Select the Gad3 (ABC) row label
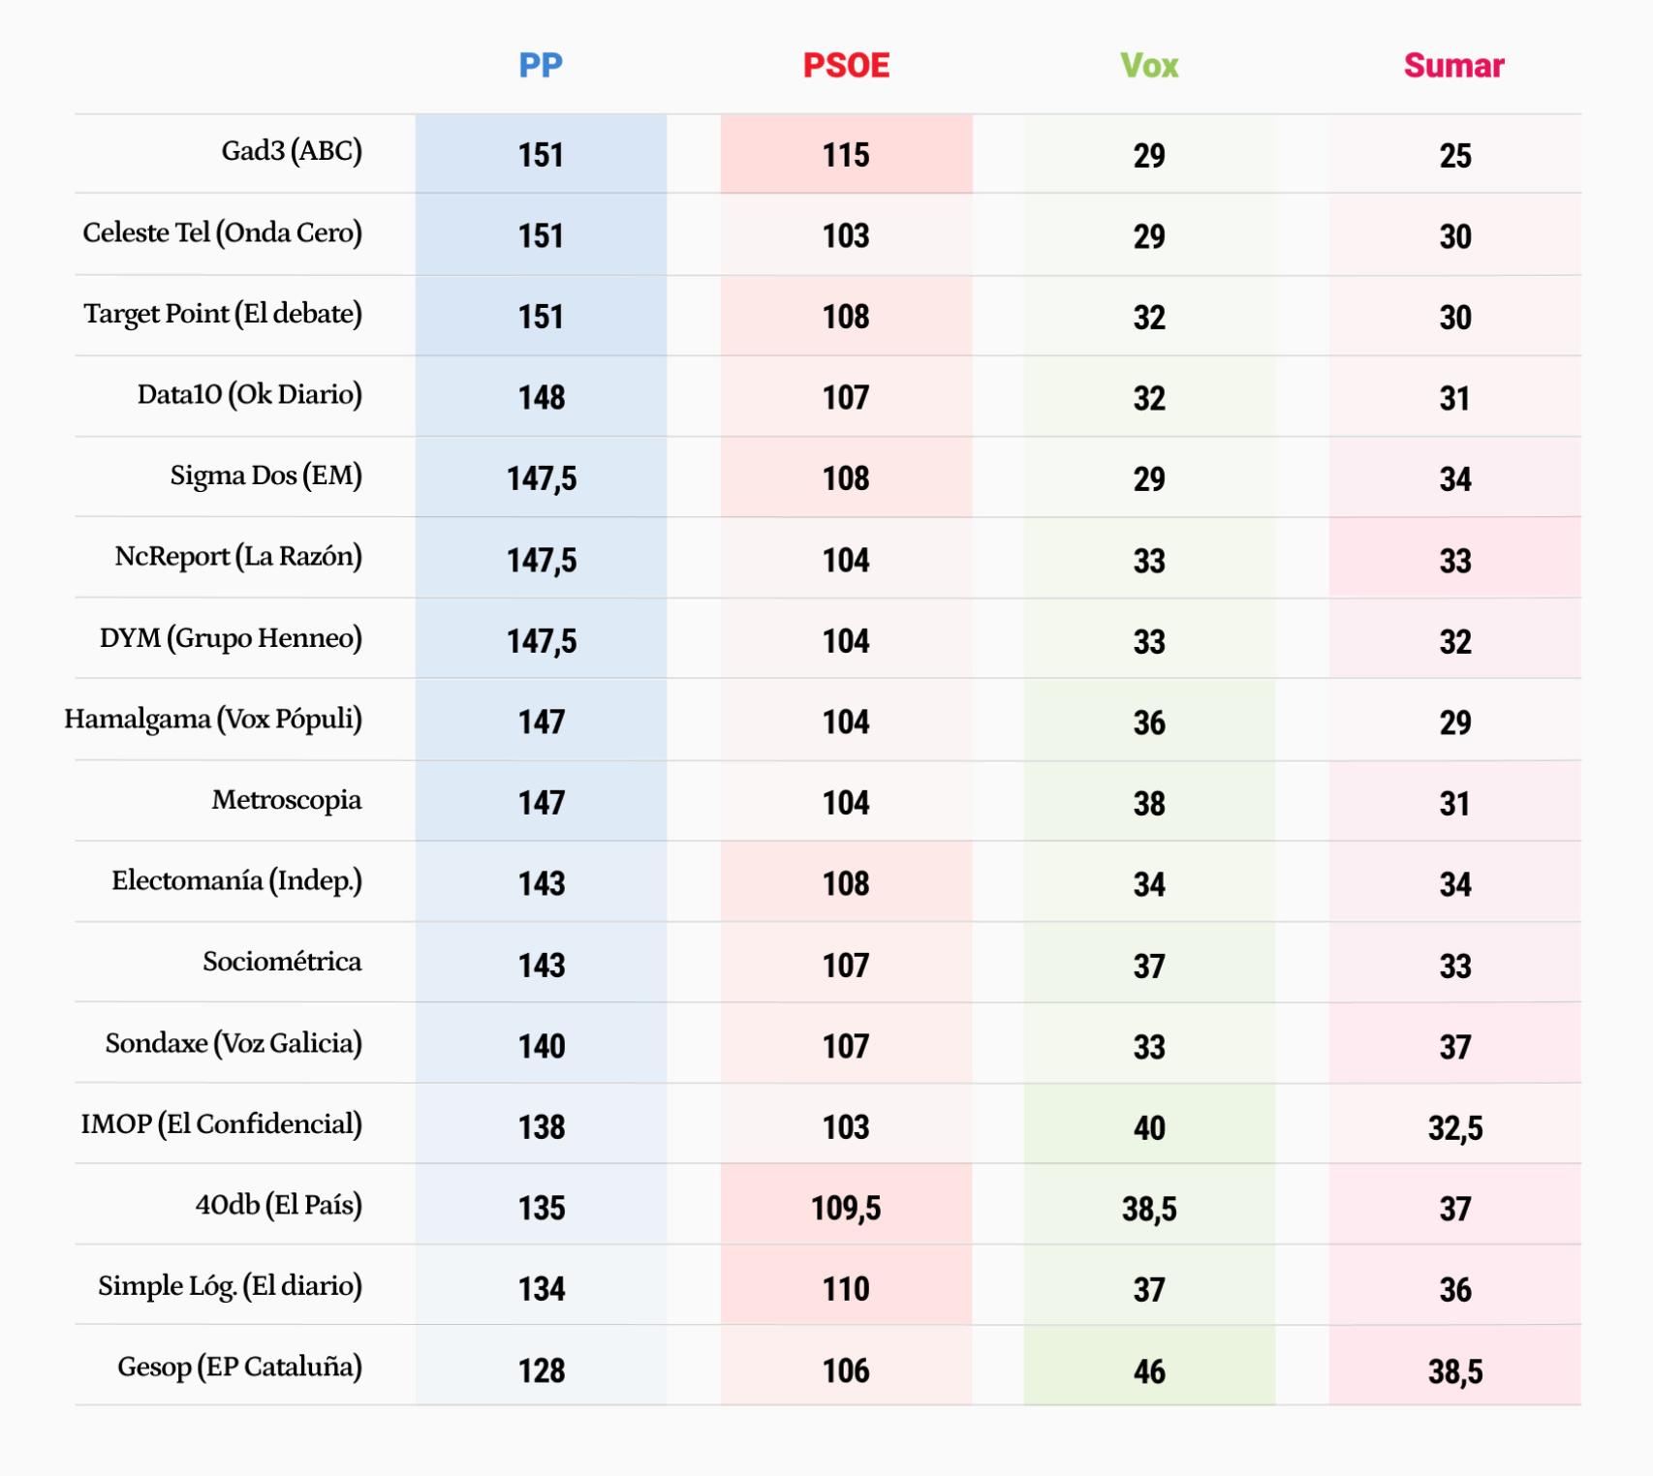Screen dimensions: 1653x1476 click(x=292, y=151)
